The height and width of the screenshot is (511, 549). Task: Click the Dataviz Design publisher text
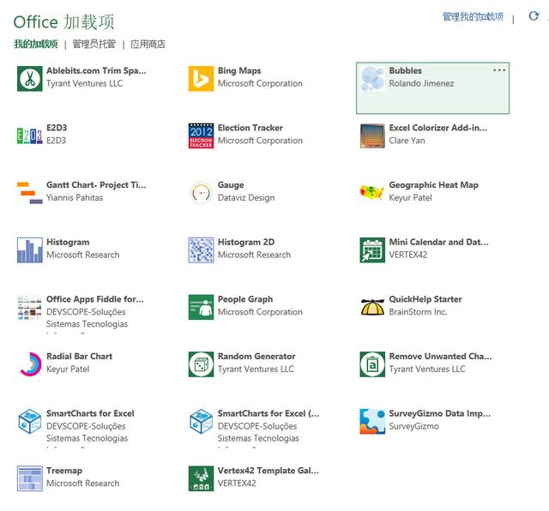[x=246, y=198]
